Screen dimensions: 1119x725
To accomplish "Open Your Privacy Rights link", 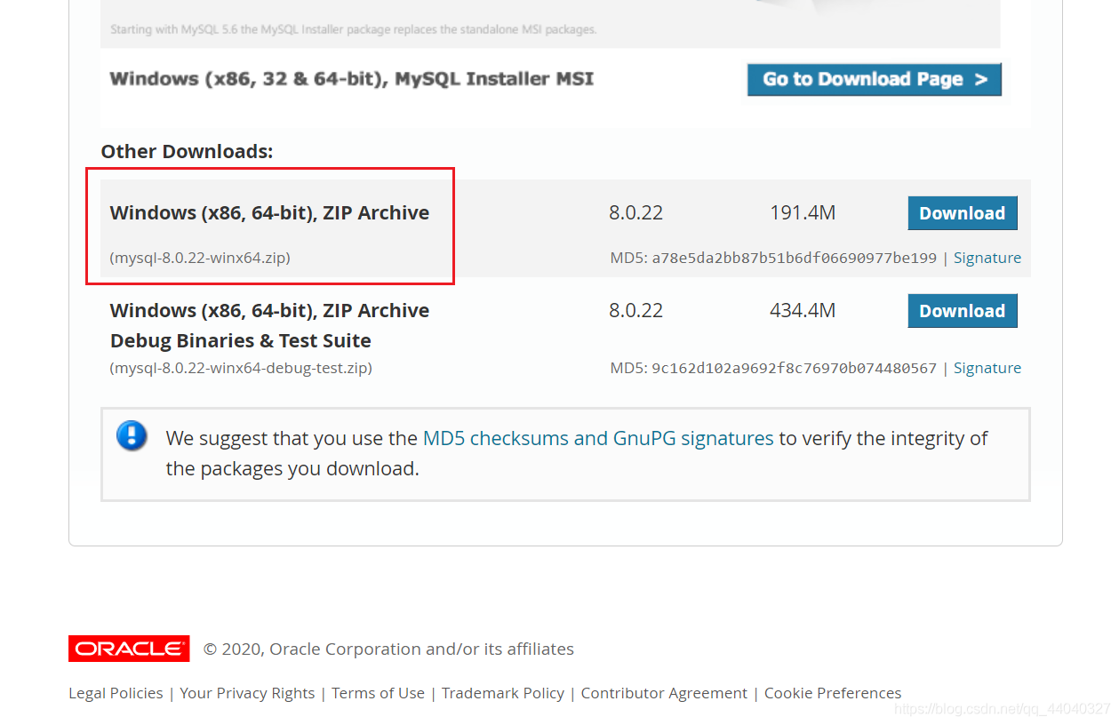I will coord(247,692).
